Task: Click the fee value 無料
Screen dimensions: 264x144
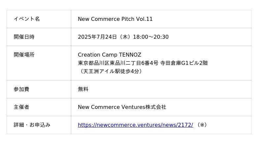Action: point(83,89)
